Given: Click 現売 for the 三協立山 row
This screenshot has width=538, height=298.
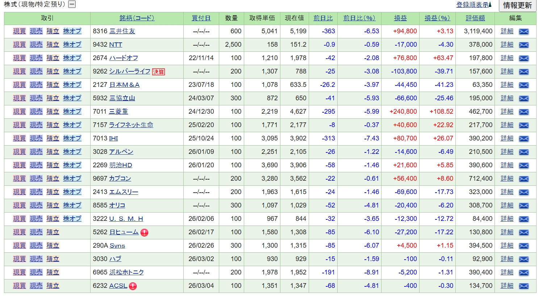Looking at the screenshot, I should coord(36,98).
